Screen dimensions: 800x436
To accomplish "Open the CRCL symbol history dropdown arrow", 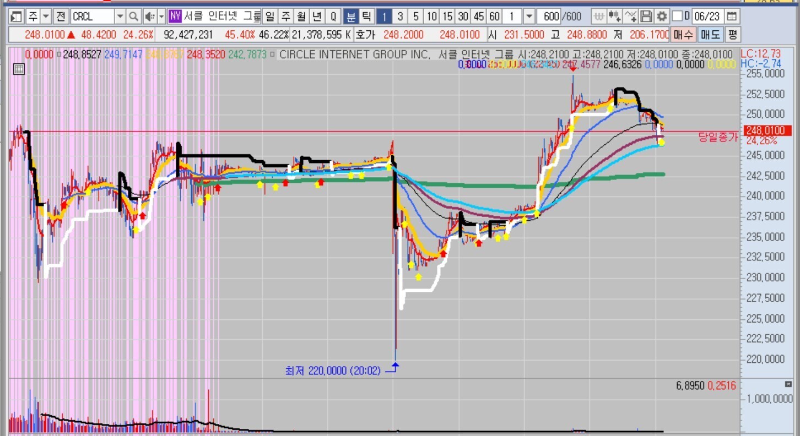I will [120, 16].
